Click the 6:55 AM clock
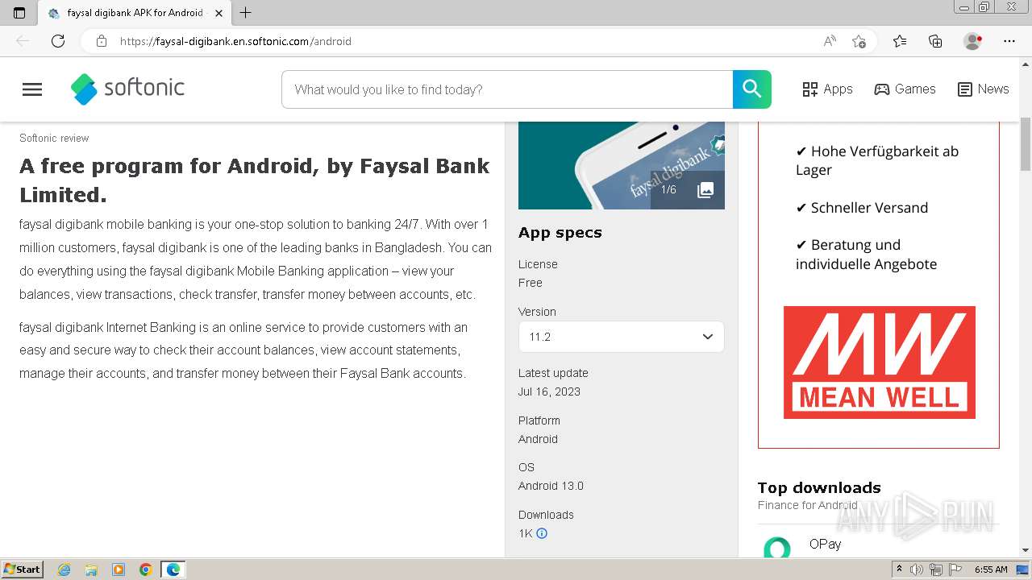1032x580 pixels. click(x=991, y=570)
